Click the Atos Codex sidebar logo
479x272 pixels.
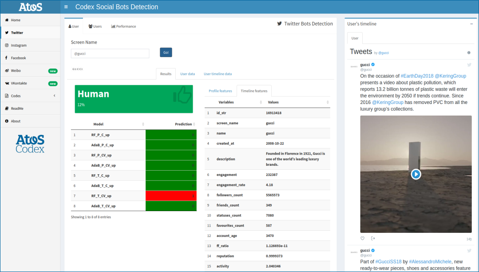click(30, 144)
